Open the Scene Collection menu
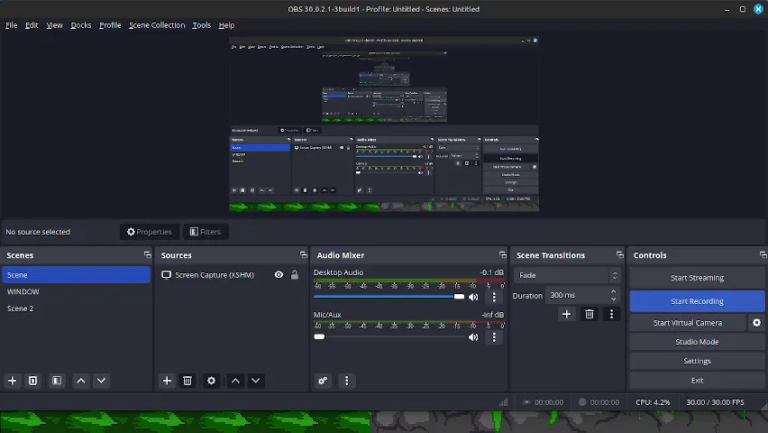The image size is (768, 433). 157,25
